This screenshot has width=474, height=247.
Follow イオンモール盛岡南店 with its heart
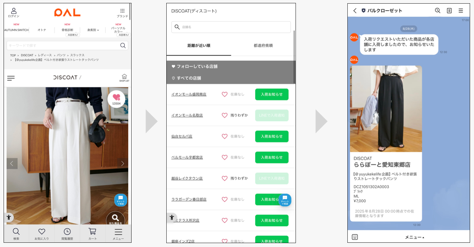pyautogui.click(x=224, y=94)
